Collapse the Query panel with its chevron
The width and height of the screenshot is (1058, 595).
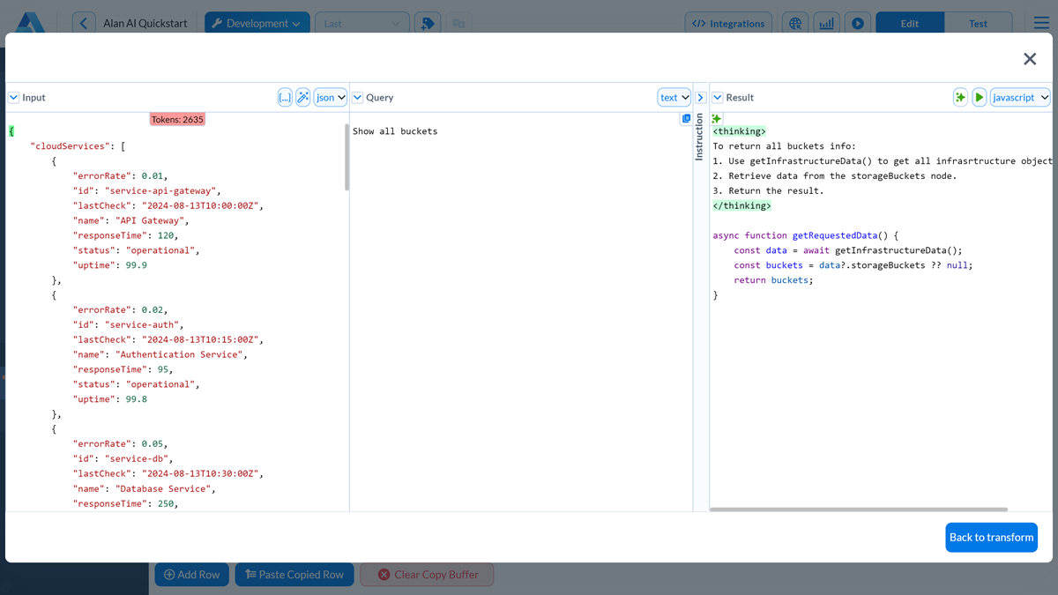click(357, 97)
